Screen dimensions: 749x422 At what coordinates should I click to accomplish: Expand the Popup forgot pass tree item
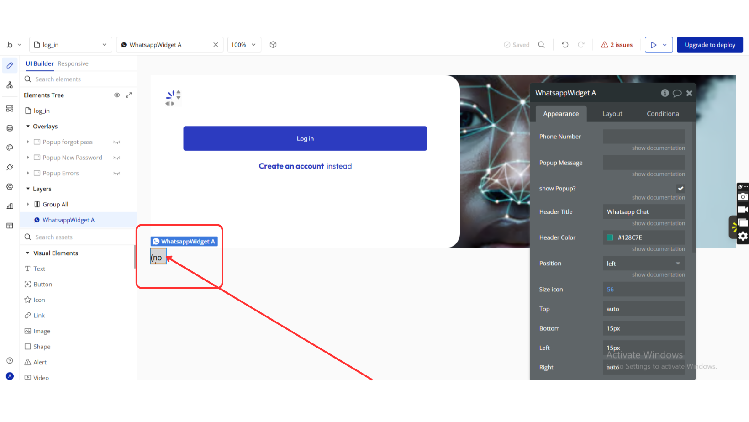(x=28, y=142)
